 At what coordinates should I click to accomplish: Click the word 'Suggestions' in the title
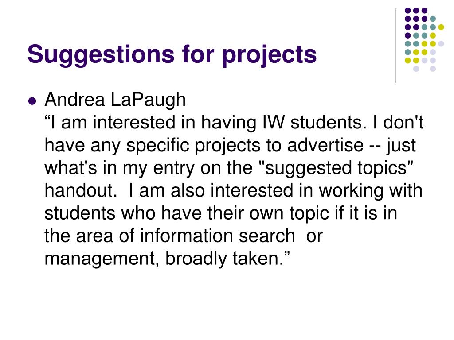[101, 55]
